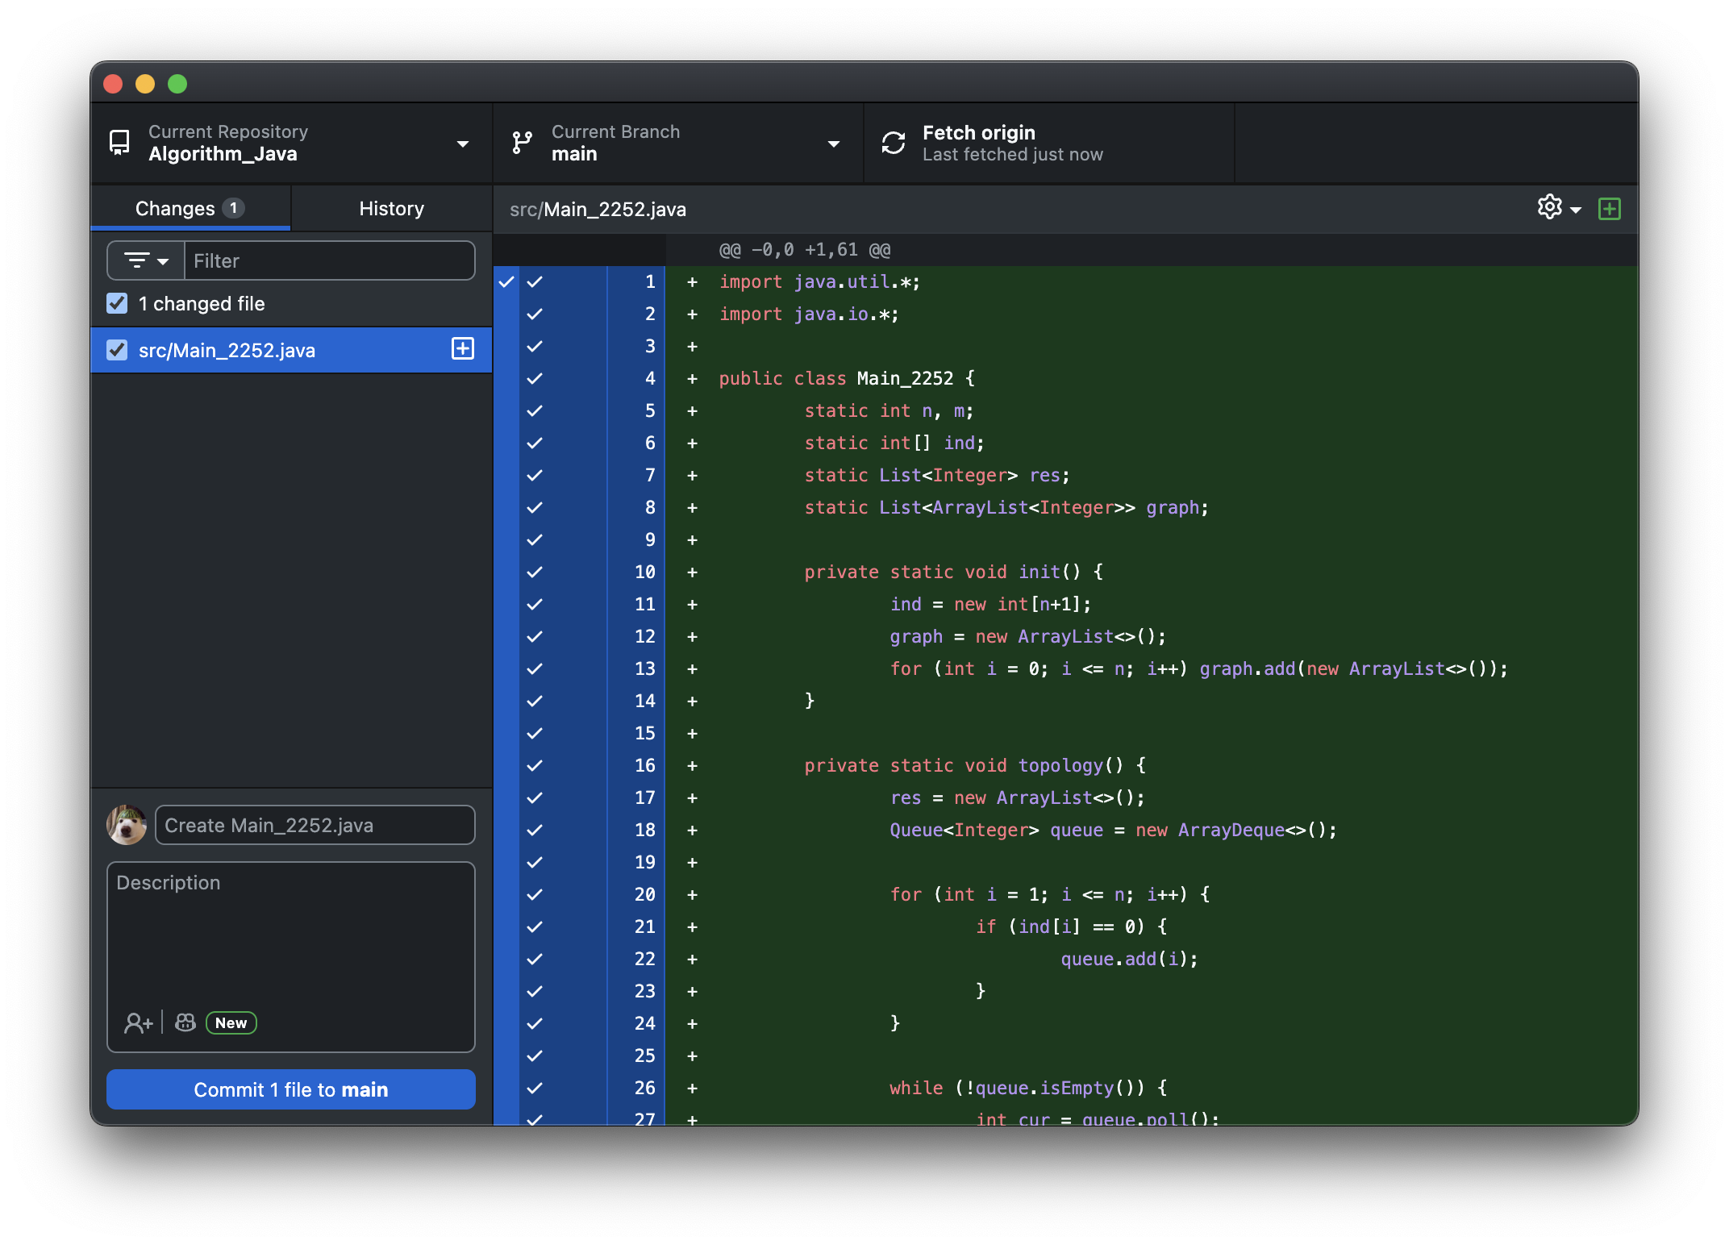Click the diff settings gear icon

pyautogui.click(x=1549, y=208)
